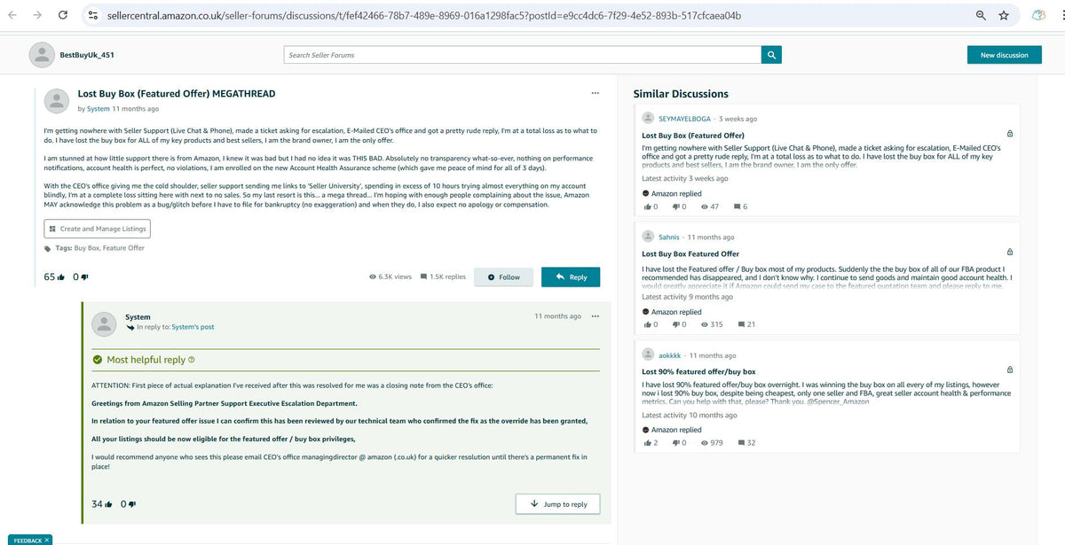Reply to the MEGATHREAD post
This screenshot has height=545, width=1065.
pyautogui.click(x=571, y=277)
